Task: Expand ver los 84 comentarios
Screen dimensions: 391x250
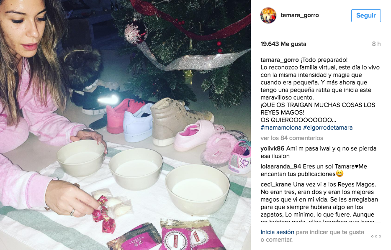Action: pos(292,138)
